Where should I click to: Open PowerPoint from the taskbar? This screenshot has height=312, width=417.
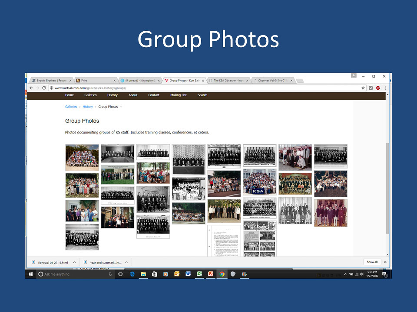coord(211,274)
